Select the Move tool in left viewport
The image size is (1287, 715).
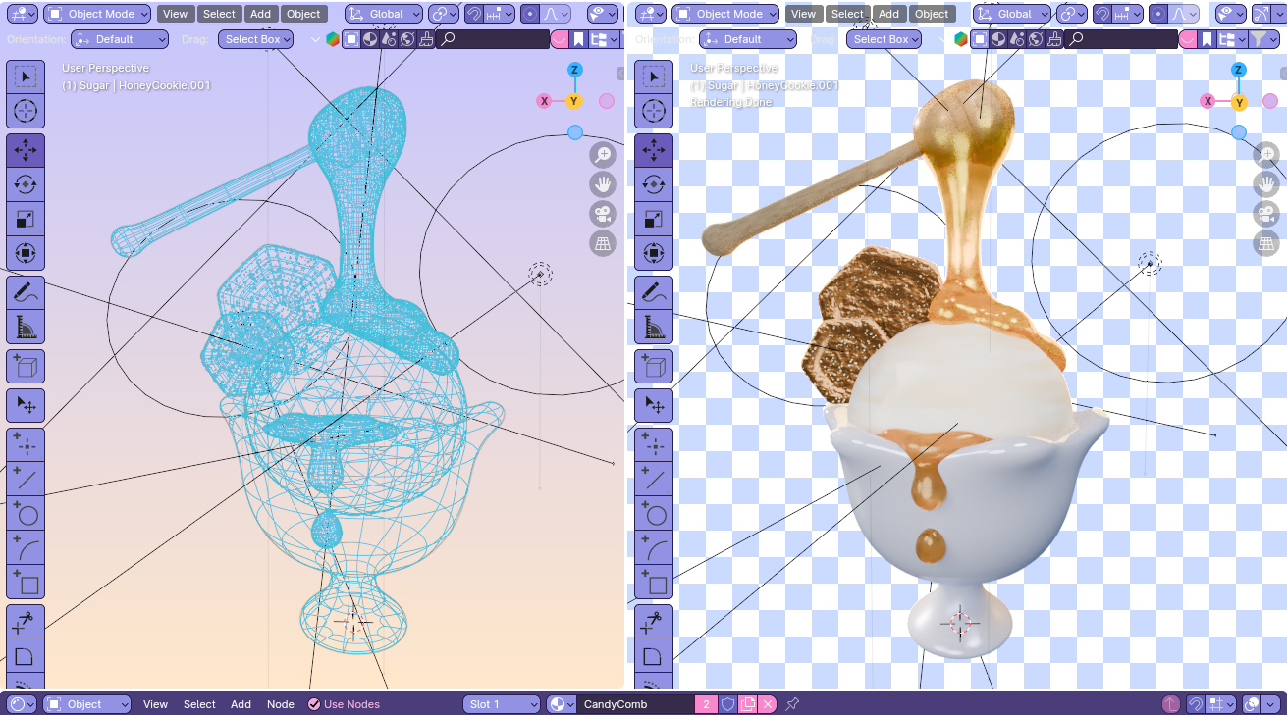tap(26, 150)
